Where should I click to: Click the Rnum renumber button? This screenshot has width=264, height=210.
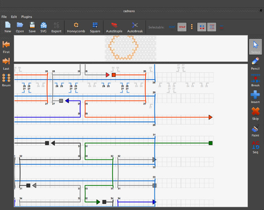point(6,80)
